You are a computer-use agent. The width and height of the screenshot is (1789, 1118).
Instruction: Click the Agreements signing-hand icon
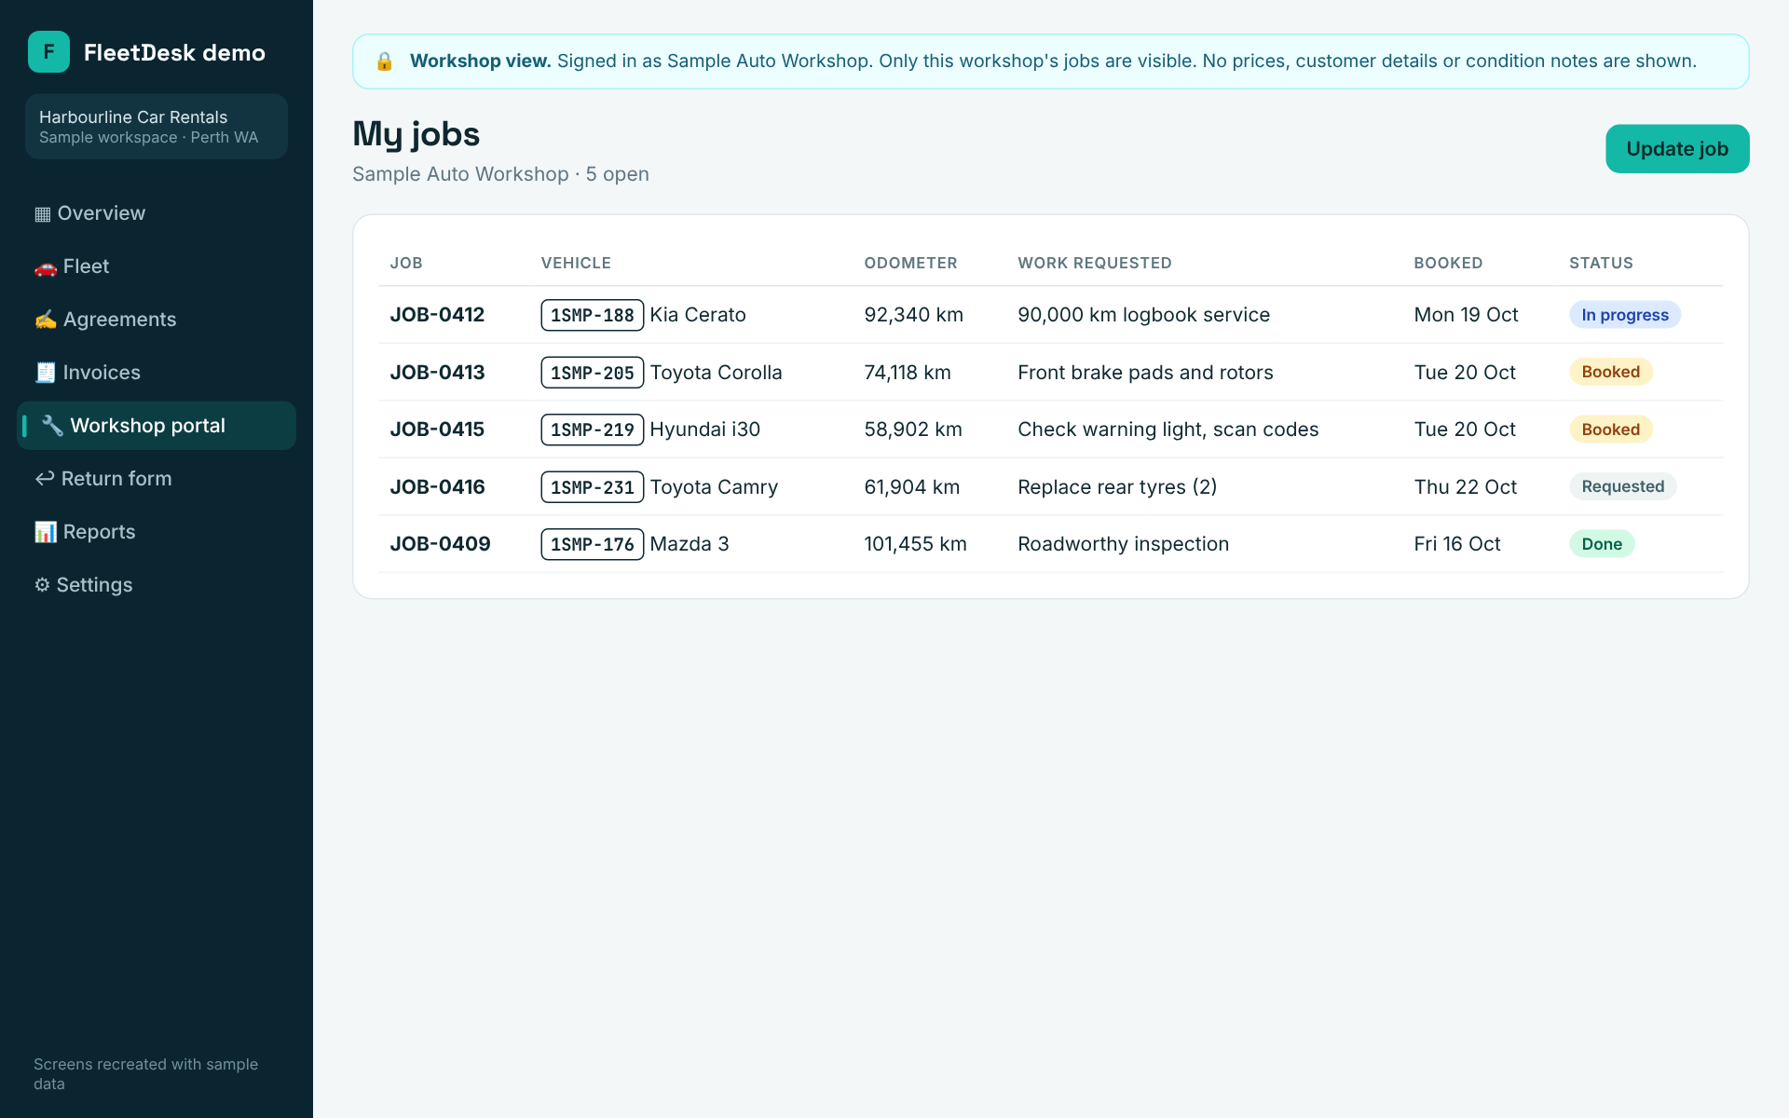click(x=46, y=320)
